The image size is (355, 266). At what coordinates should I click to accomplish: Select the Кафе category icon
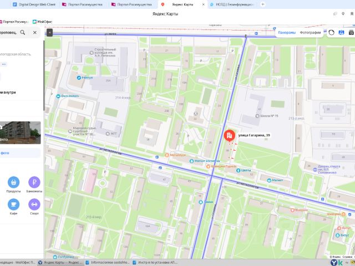13,204
